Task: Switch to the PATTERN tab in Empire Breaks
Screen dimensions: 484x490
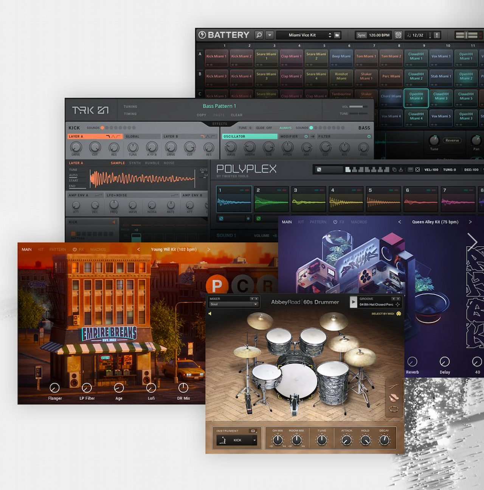Action: 57,249
